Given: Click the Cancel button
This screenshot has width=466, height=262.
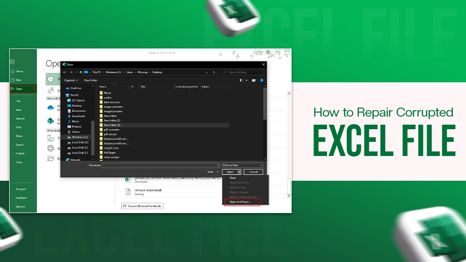Looking at the screenshot, I should 254,172.
